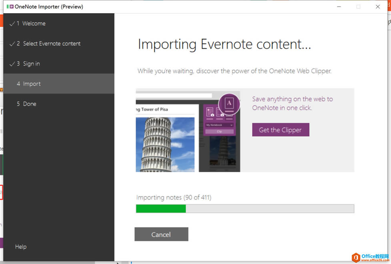Image resolution: width=391 pixels, height=264 pixels.
Task: Click the circular OneNote Web Clipper badge
Action: click(x=229, y=104)
